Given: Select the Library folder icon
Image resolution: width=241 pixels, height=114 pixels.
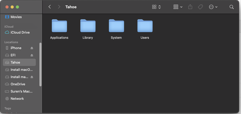Looking at the screenshot, I should (x=88, y=26).
